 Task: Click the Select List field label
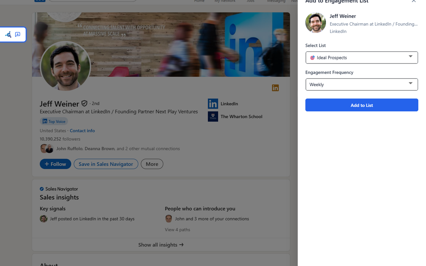click(316, 46)
